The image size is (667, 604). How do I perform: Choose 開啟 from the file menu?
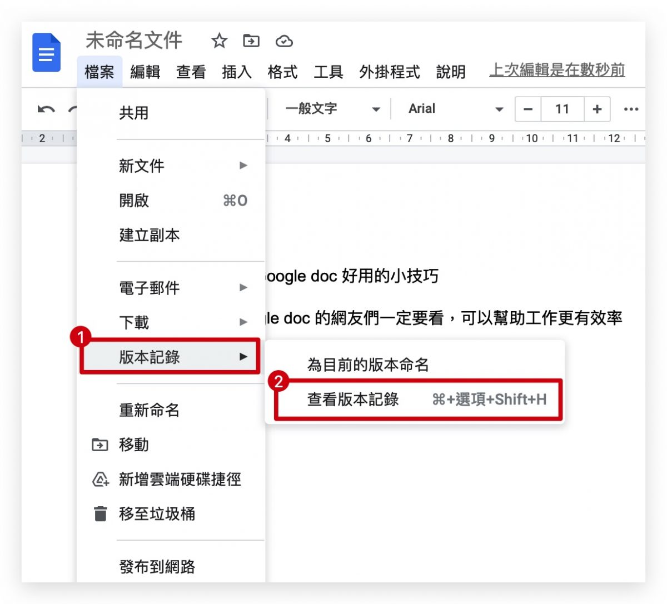tap(171, 200)
